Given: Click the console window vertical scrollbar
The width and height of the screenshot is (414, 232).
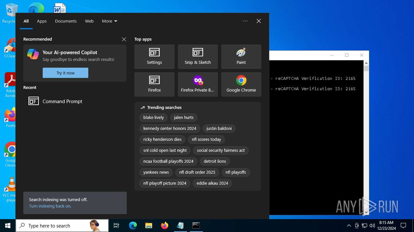Looking at the screenshot, I should 366,138.
